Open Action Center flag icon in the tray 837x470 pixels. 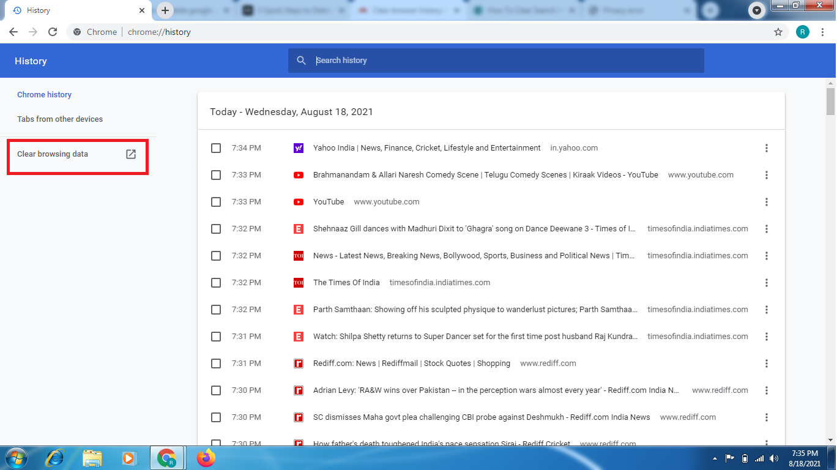tap(730, 458)
